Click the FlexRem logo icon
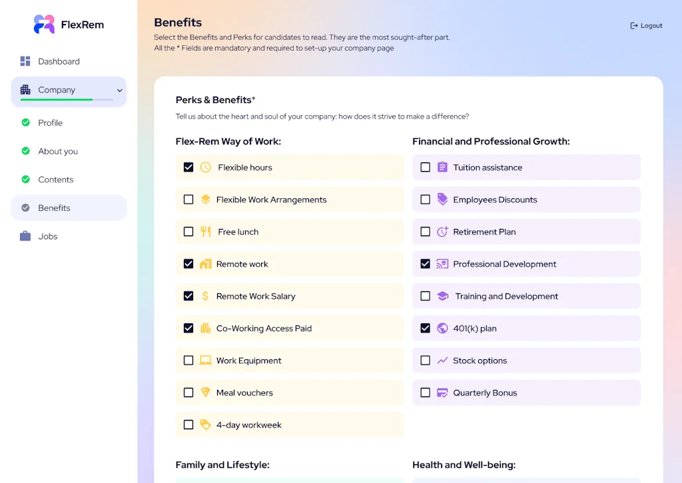 [x=44, y=25]
